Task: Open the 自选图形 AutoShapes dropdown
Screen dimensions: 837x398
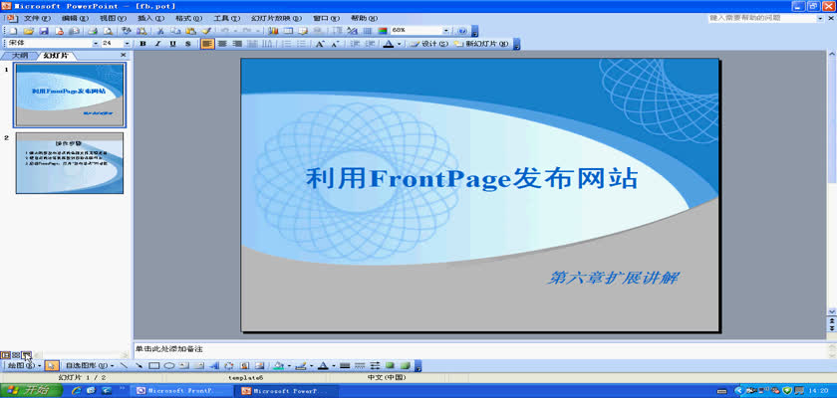Action: pyautogui.click(x=90, y=366)
